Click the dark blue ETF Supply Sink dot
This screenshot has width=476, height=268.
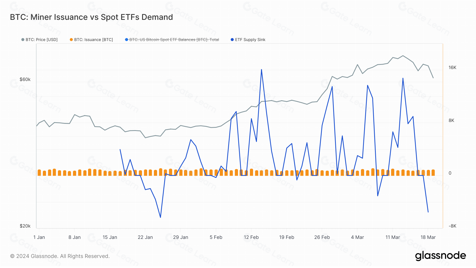tap(232, 40)
